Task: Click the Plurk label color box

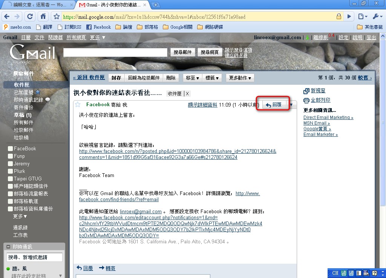Action: 10,171
